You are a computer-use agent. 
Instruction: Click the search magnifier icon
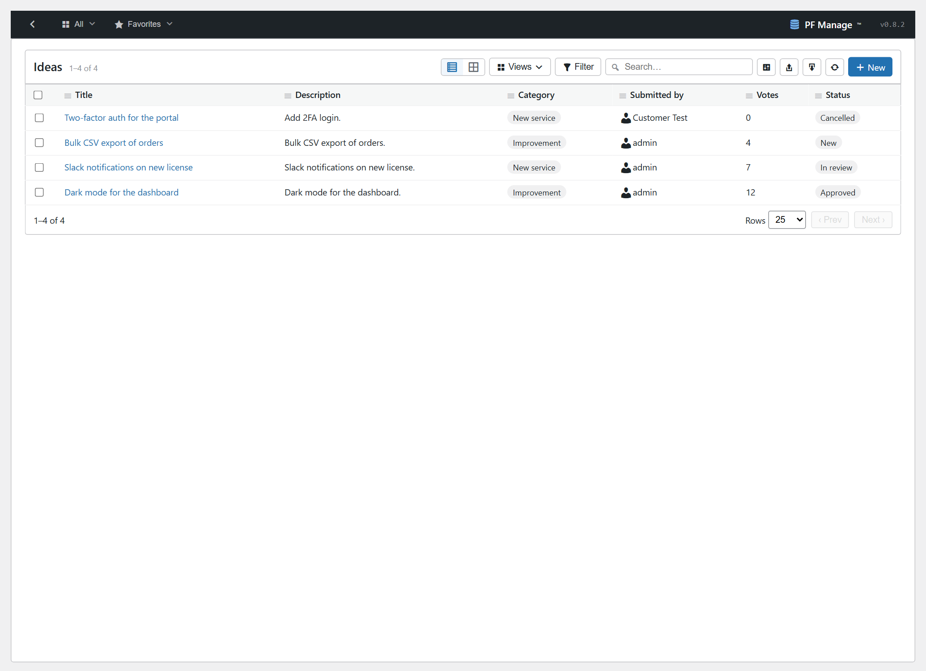coord(616,67)
